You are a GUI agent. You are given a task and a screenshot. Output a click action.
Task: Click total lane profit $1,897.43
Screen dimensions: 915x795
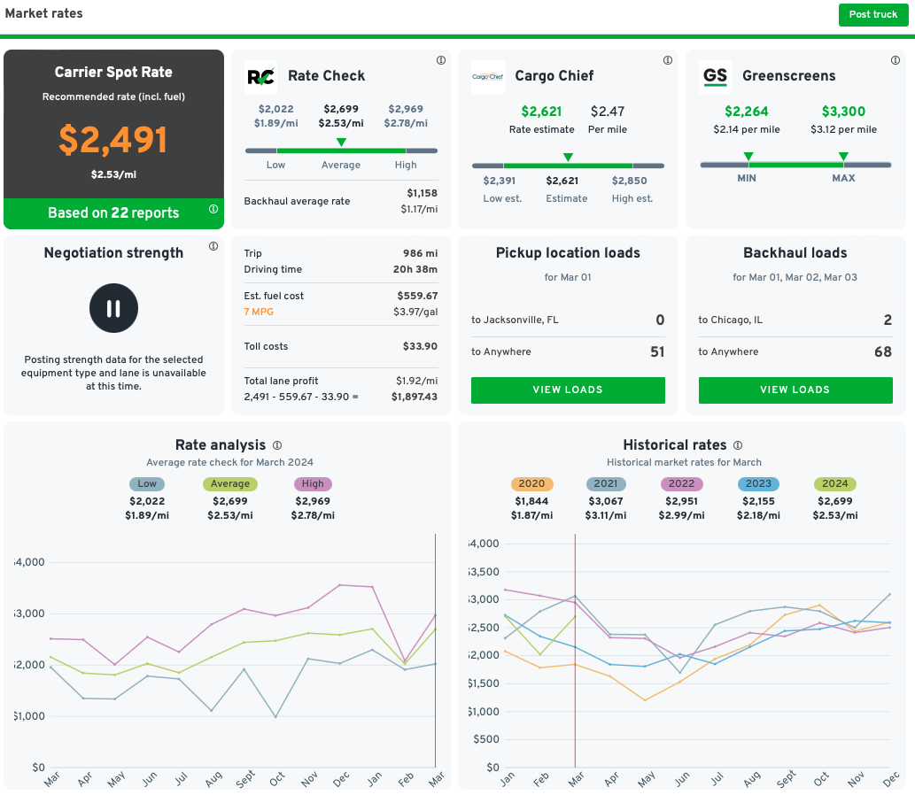coord(415,397)
